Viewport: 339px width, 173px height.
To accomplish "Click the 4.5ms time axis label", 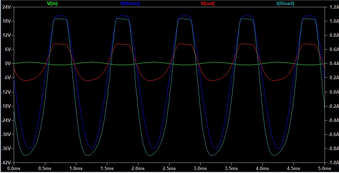I will pos(293,168).
